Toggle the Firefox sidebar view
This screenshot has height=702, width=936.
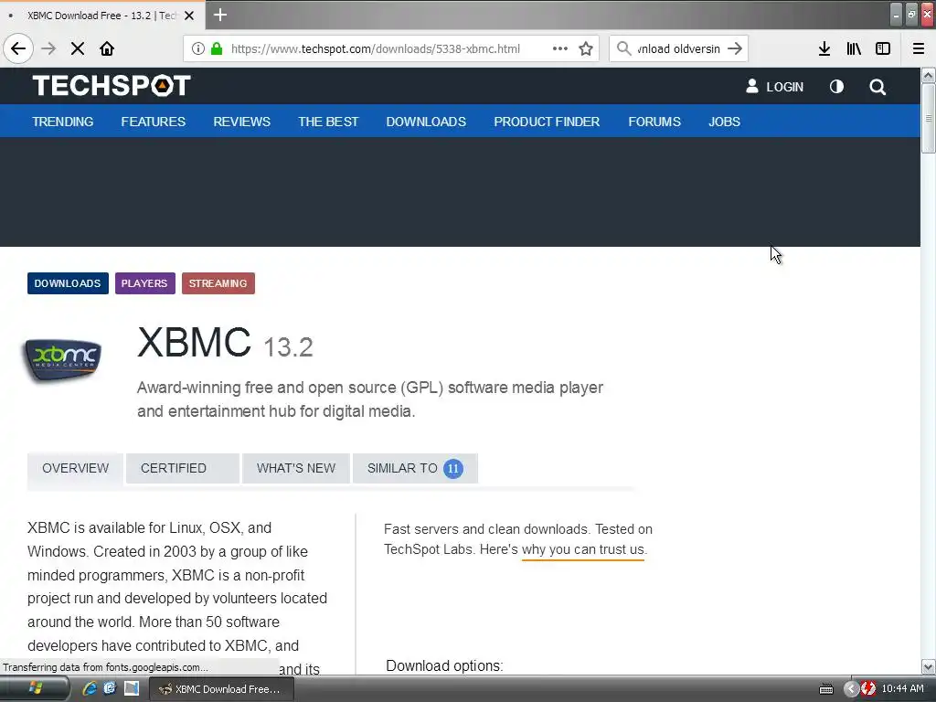[x=883, y=48]
